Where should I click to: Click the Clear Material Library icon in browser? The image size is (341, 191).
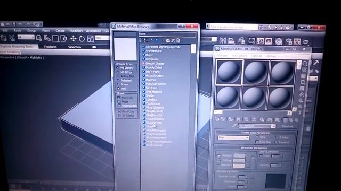(x=178, y=40)
